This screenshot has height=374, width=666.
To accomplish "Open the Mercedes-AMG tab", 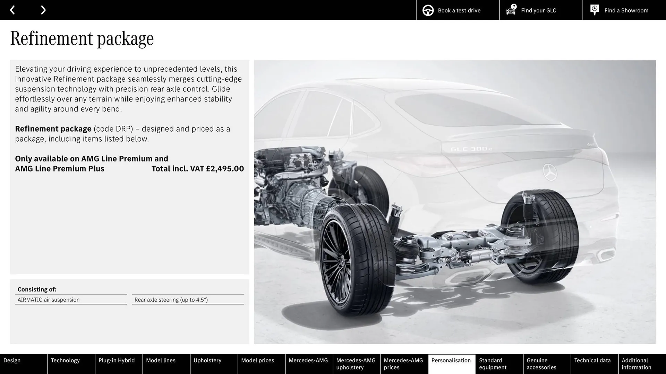I will click(x=309, y=364).
